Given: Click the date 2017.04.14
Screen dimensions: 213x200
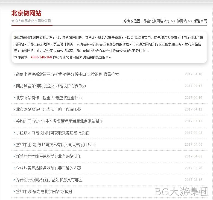Looking at the screenshot, I should pos(193,98).
